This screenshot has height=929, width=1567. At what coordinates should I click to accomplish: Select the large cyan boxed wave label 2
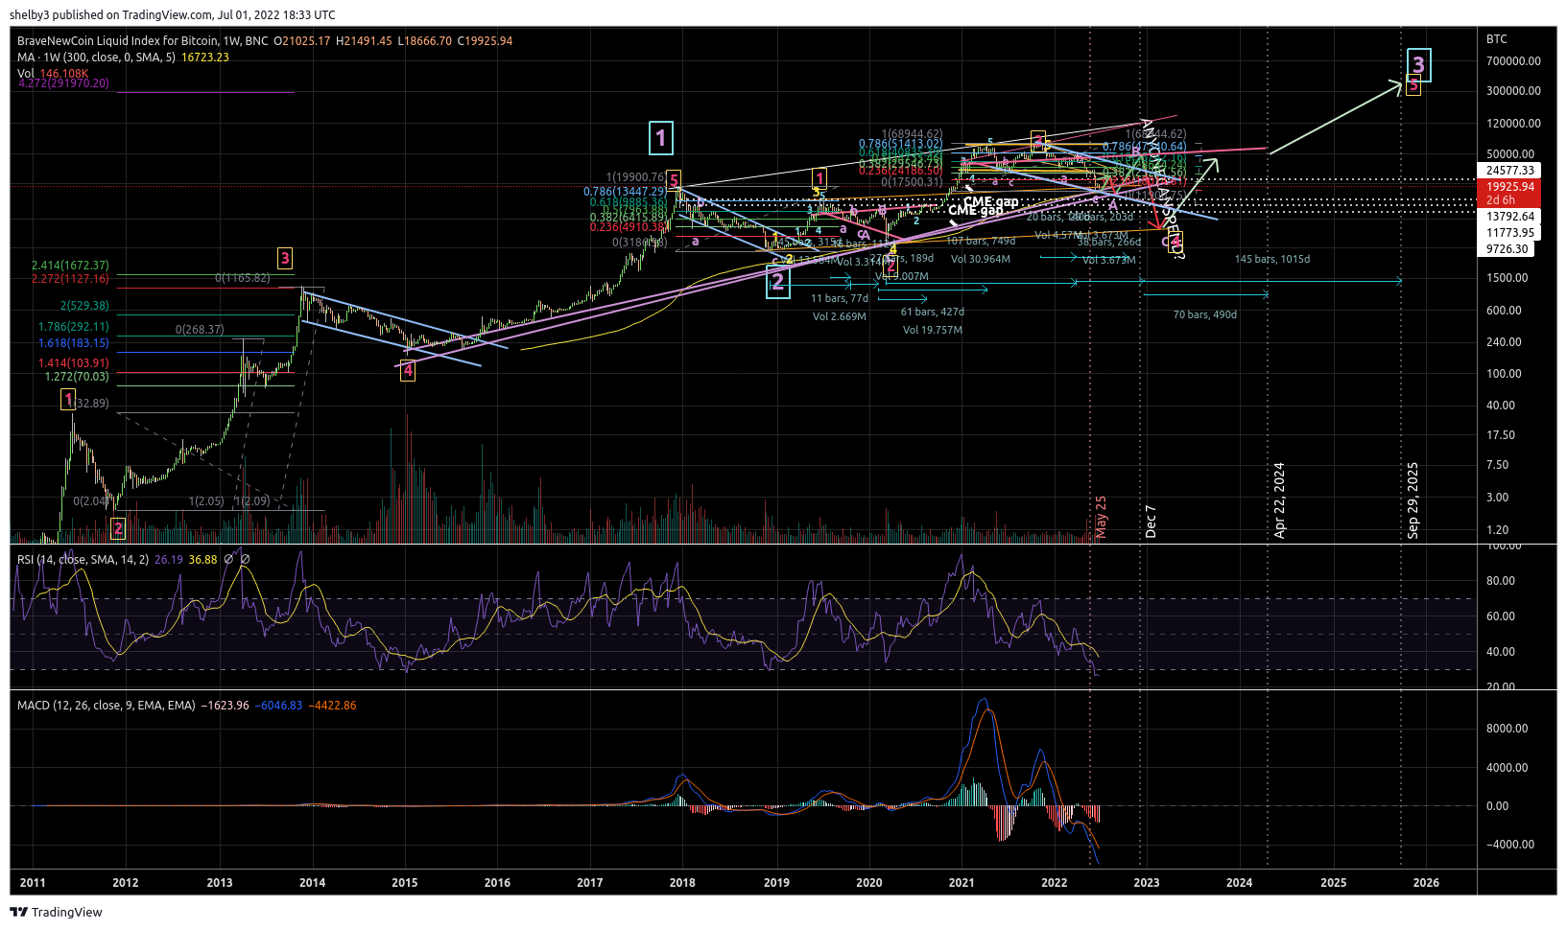pyautogui.click(x=778, y=281)
